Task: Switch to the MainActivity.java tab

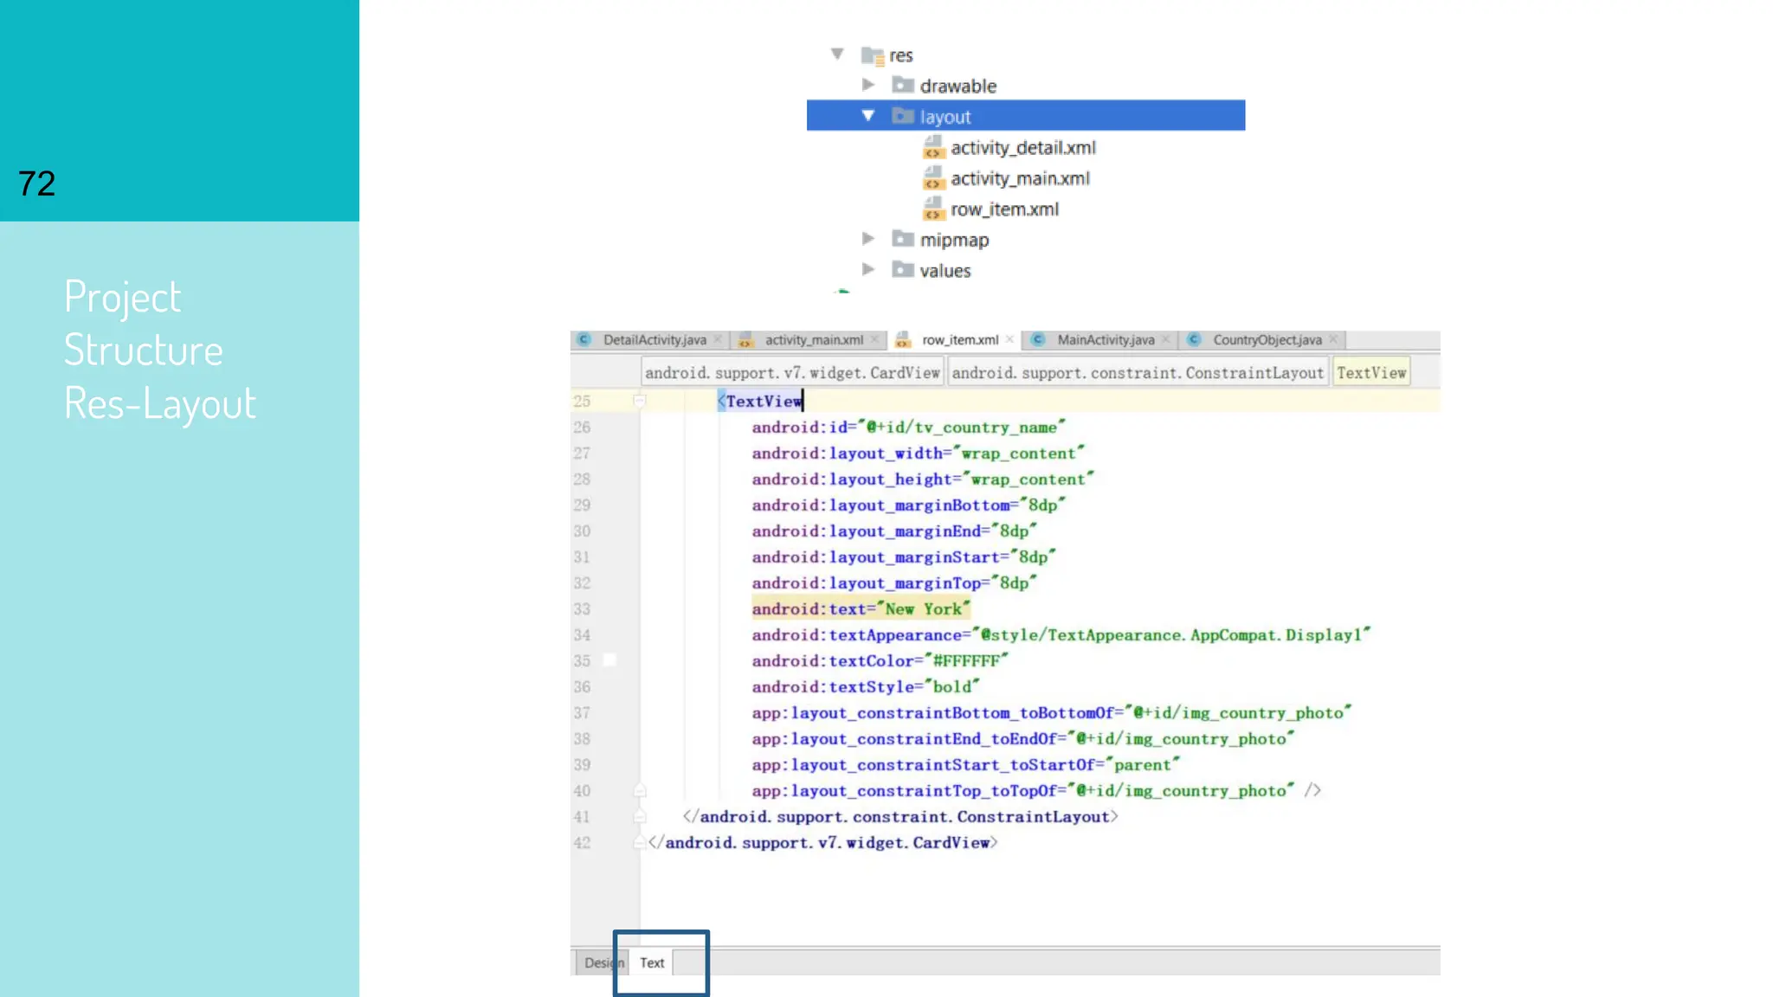Action: point(1105,340)
